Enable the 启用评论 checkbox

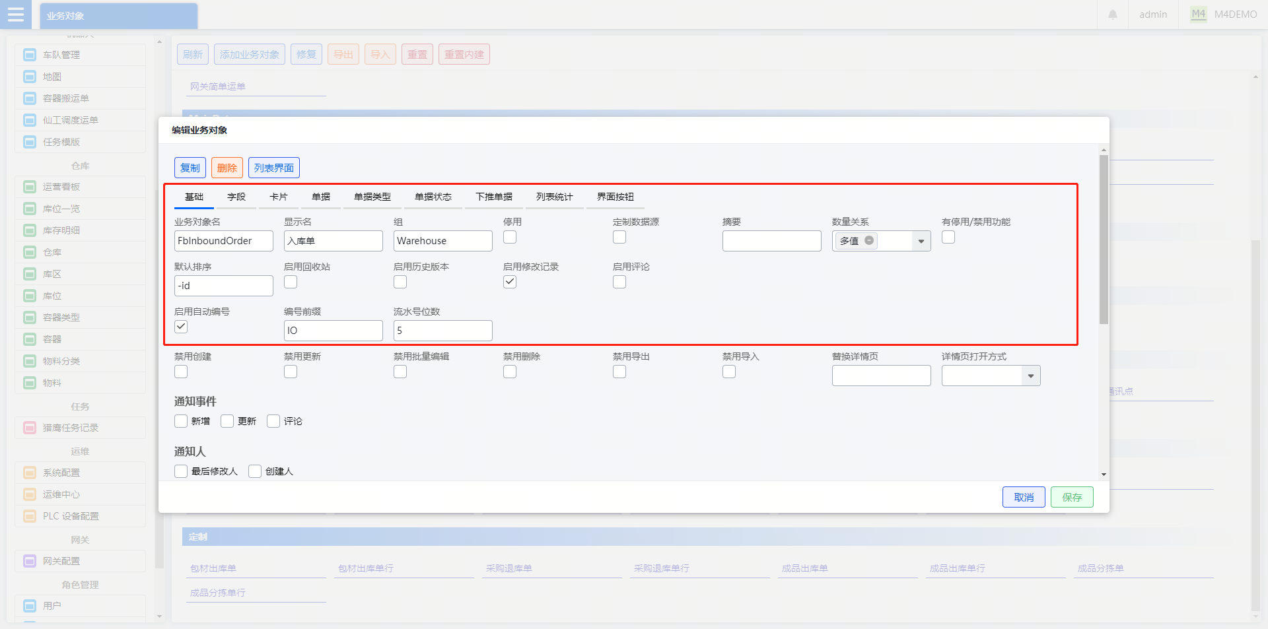pos(619,282)
